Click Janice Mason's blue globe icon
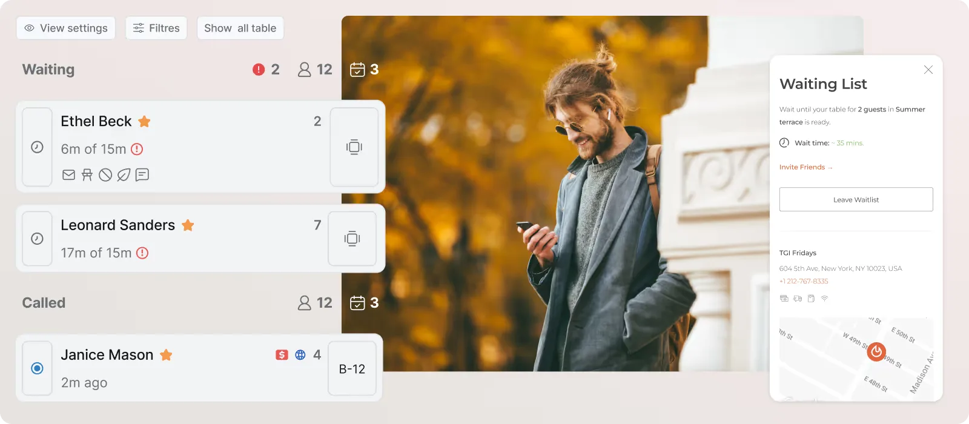 pyautogui.click(x=300, y=355)
